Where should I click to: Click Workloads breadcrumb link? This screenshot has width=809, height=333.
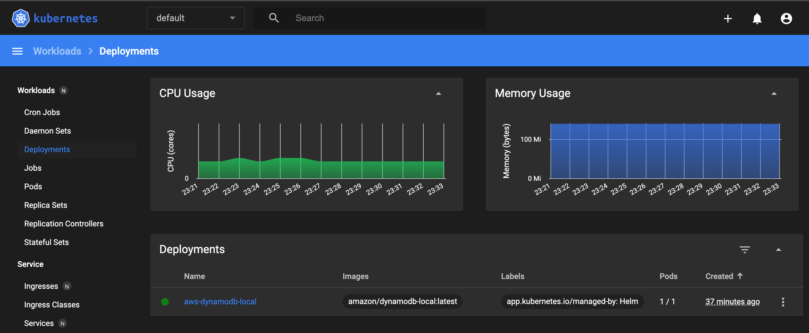click(x=57, y=51)
